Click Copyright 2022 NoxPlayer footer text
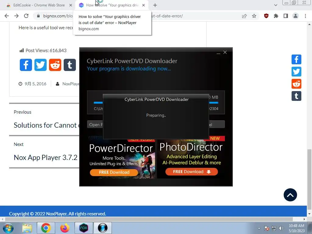Viewport: 312px width, 234px height. coord(58,214)
